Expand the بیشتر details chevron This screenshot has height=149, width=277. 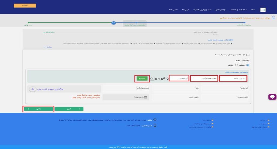(45, 47)
